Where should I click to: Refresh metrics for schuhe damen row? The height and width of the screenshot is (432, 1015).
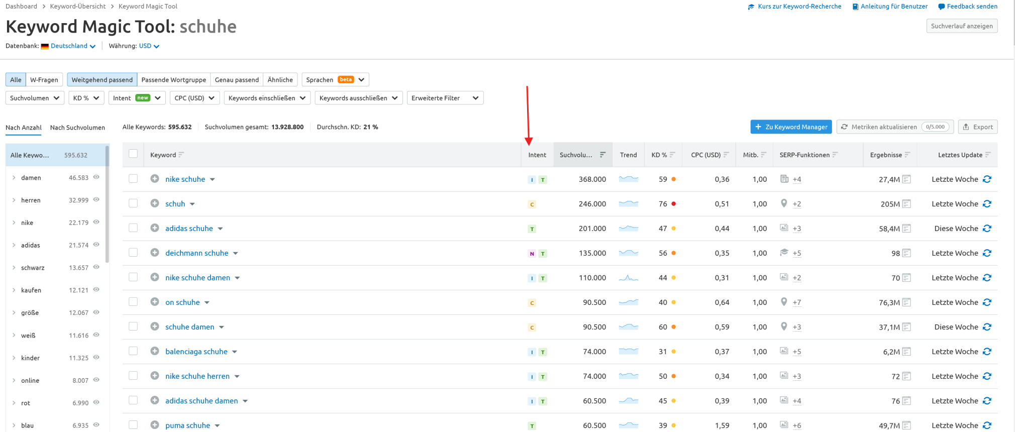(x=987, y=327)
